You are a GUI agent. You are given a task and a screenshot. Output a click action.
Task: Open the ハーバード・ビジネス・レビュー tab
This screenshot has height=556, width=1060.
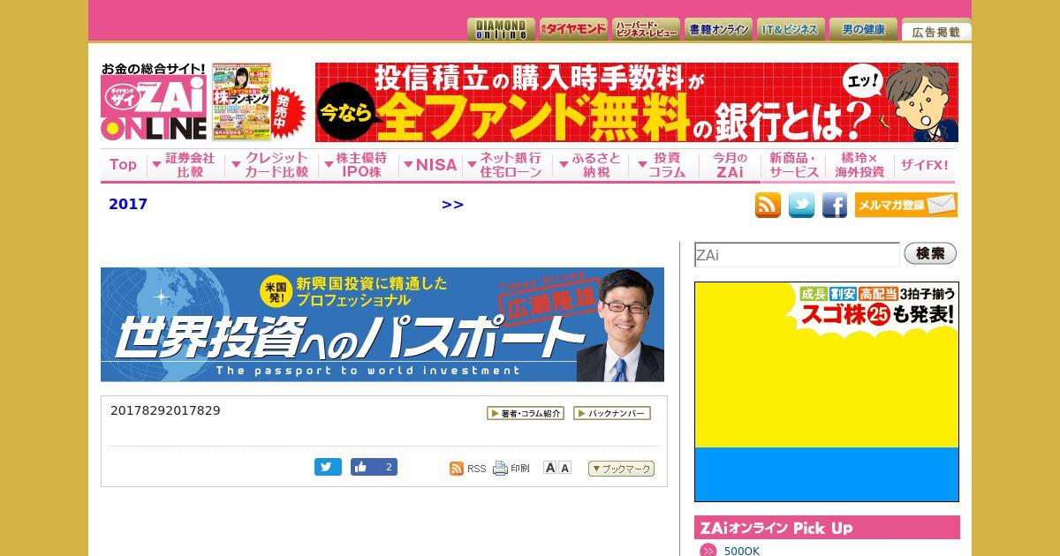(x=646, y=29)
